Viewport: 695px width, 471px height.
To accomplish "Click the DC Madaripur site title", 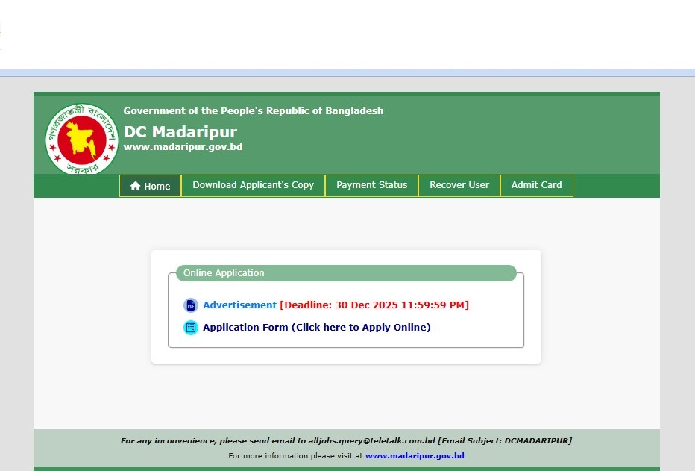I will (180, 132).
